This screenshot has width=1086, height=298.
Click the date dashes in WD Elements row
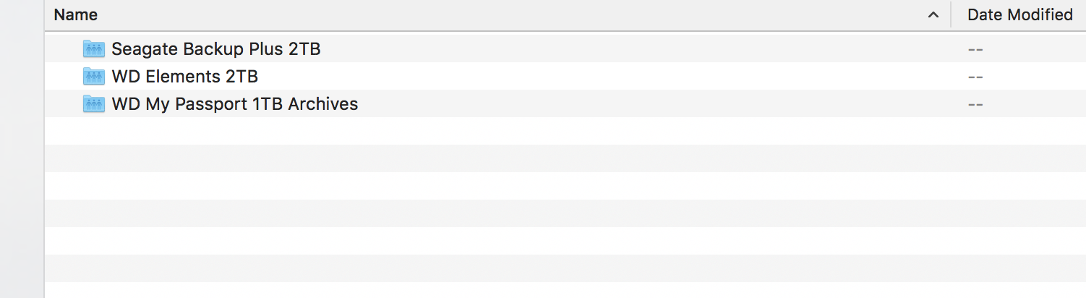975,77
